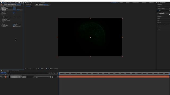
Task: Select the Zoom magnifier tool
Action: coord(7,2)
